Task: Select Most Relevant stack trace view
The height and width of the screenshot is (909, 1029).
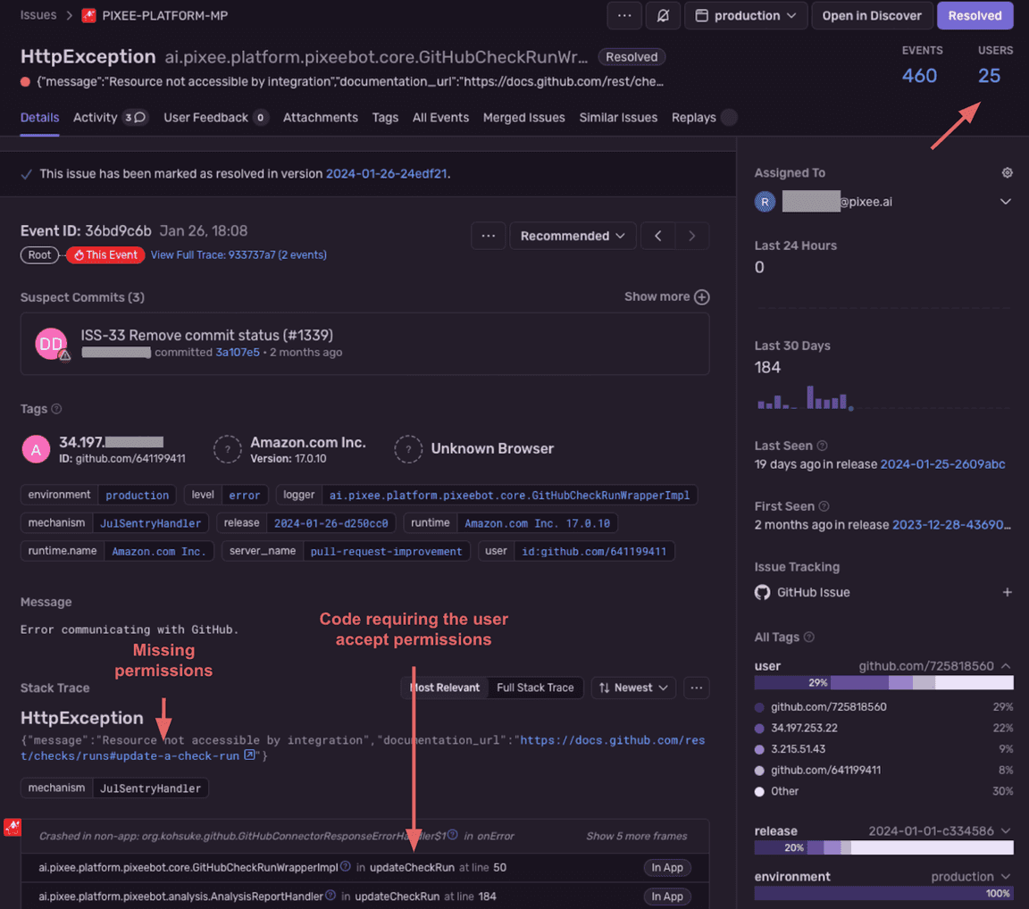Action: click(445, 688)
